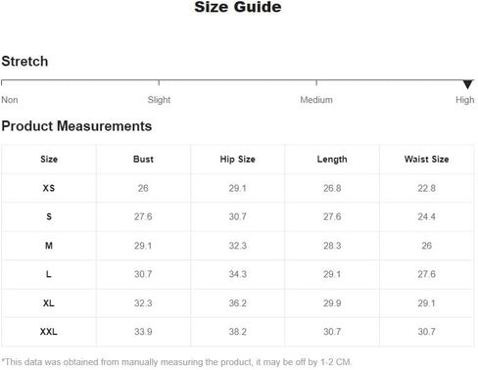Click the Waist Size column header
478x370 pixels.
click(426, 160)
